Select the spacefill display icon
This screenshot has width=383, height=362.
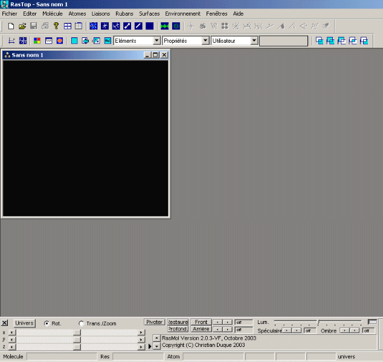pyautogui.click(x=149, y=26)
